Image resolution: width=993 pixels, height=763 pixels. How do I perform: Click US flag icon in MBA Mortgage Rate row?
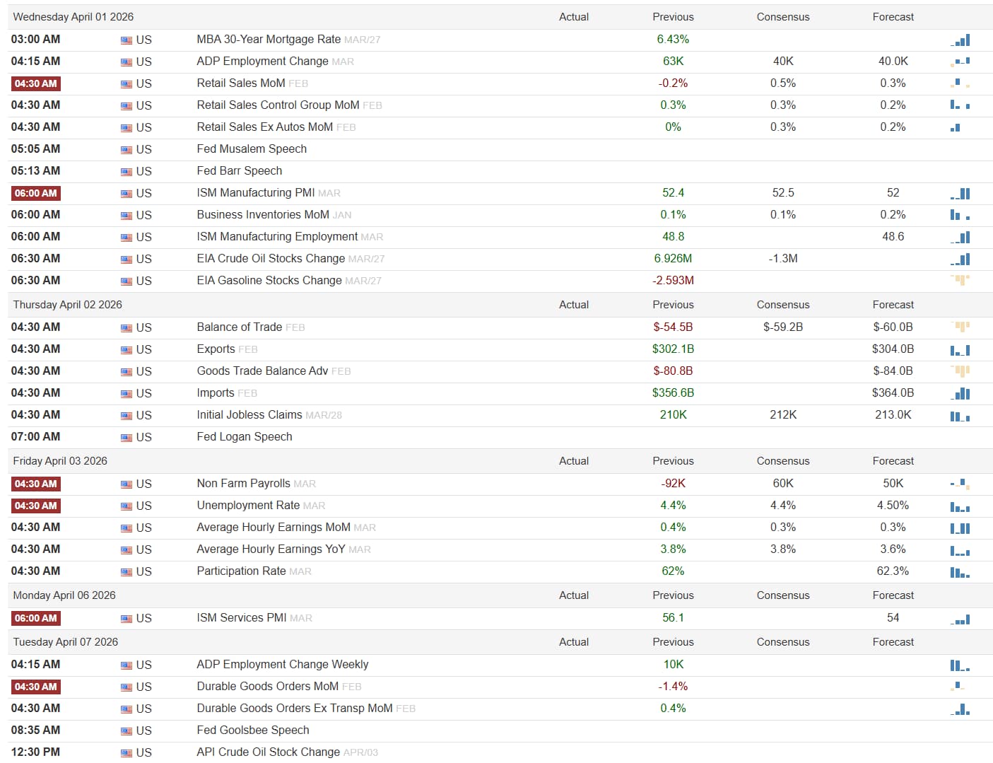point(127,40)
